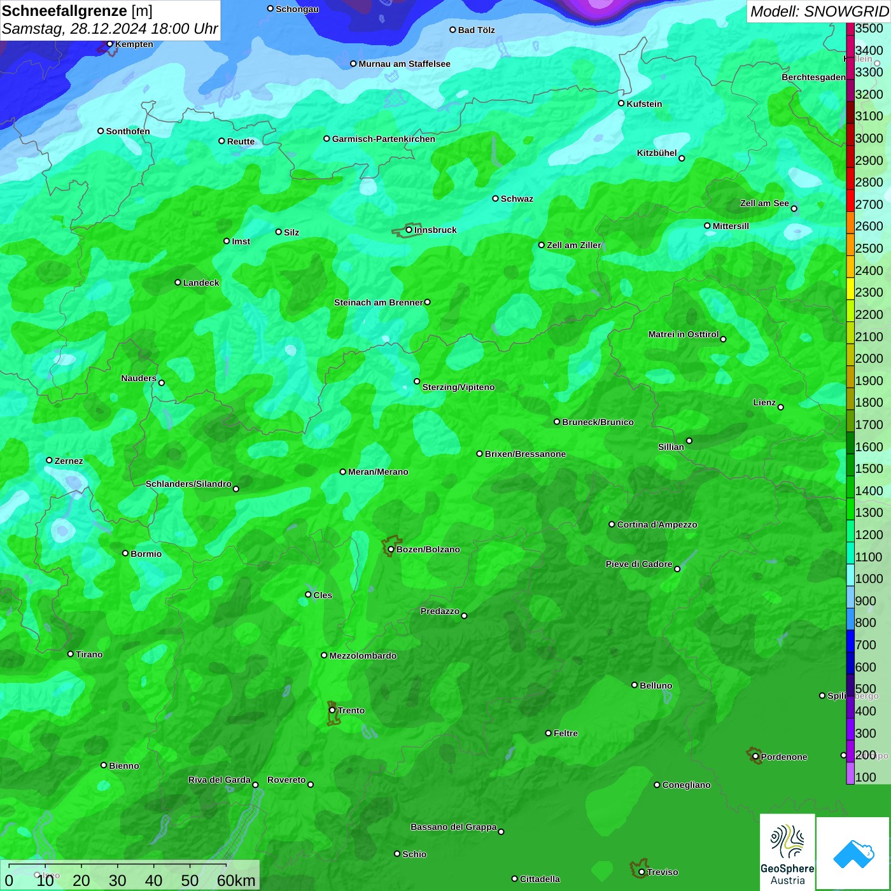Click the 100 violet legend swatch
Image resolution: width=891 pixels, height=891 pixels.
[850, 773]
